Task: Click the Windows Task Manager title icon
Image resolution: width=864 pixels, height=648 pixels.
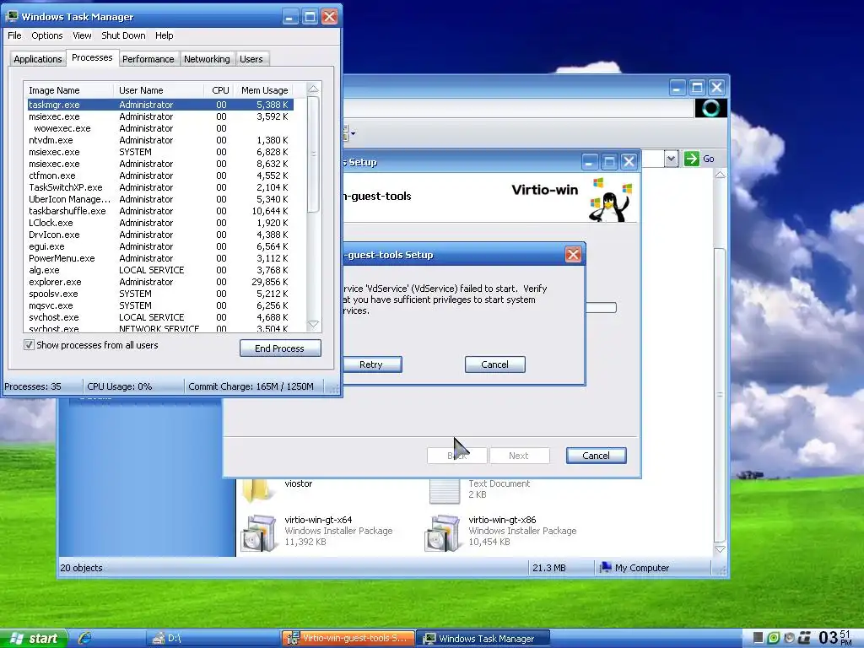Action: [x=12, y=17]
